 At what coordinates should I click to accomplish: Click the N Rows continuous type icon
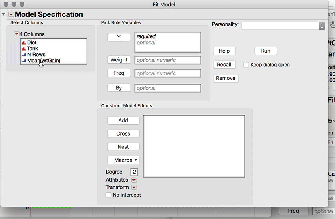pos(24,55)
